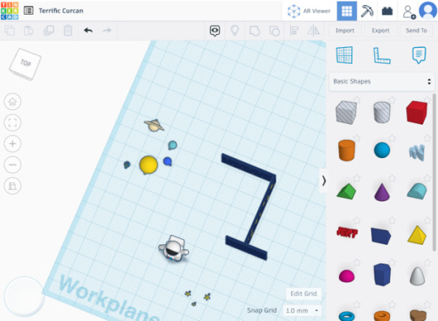The width and height of the screenshot is (438, 321).
Task: Favorite the purple Cone with star
Action: (392, 178)
